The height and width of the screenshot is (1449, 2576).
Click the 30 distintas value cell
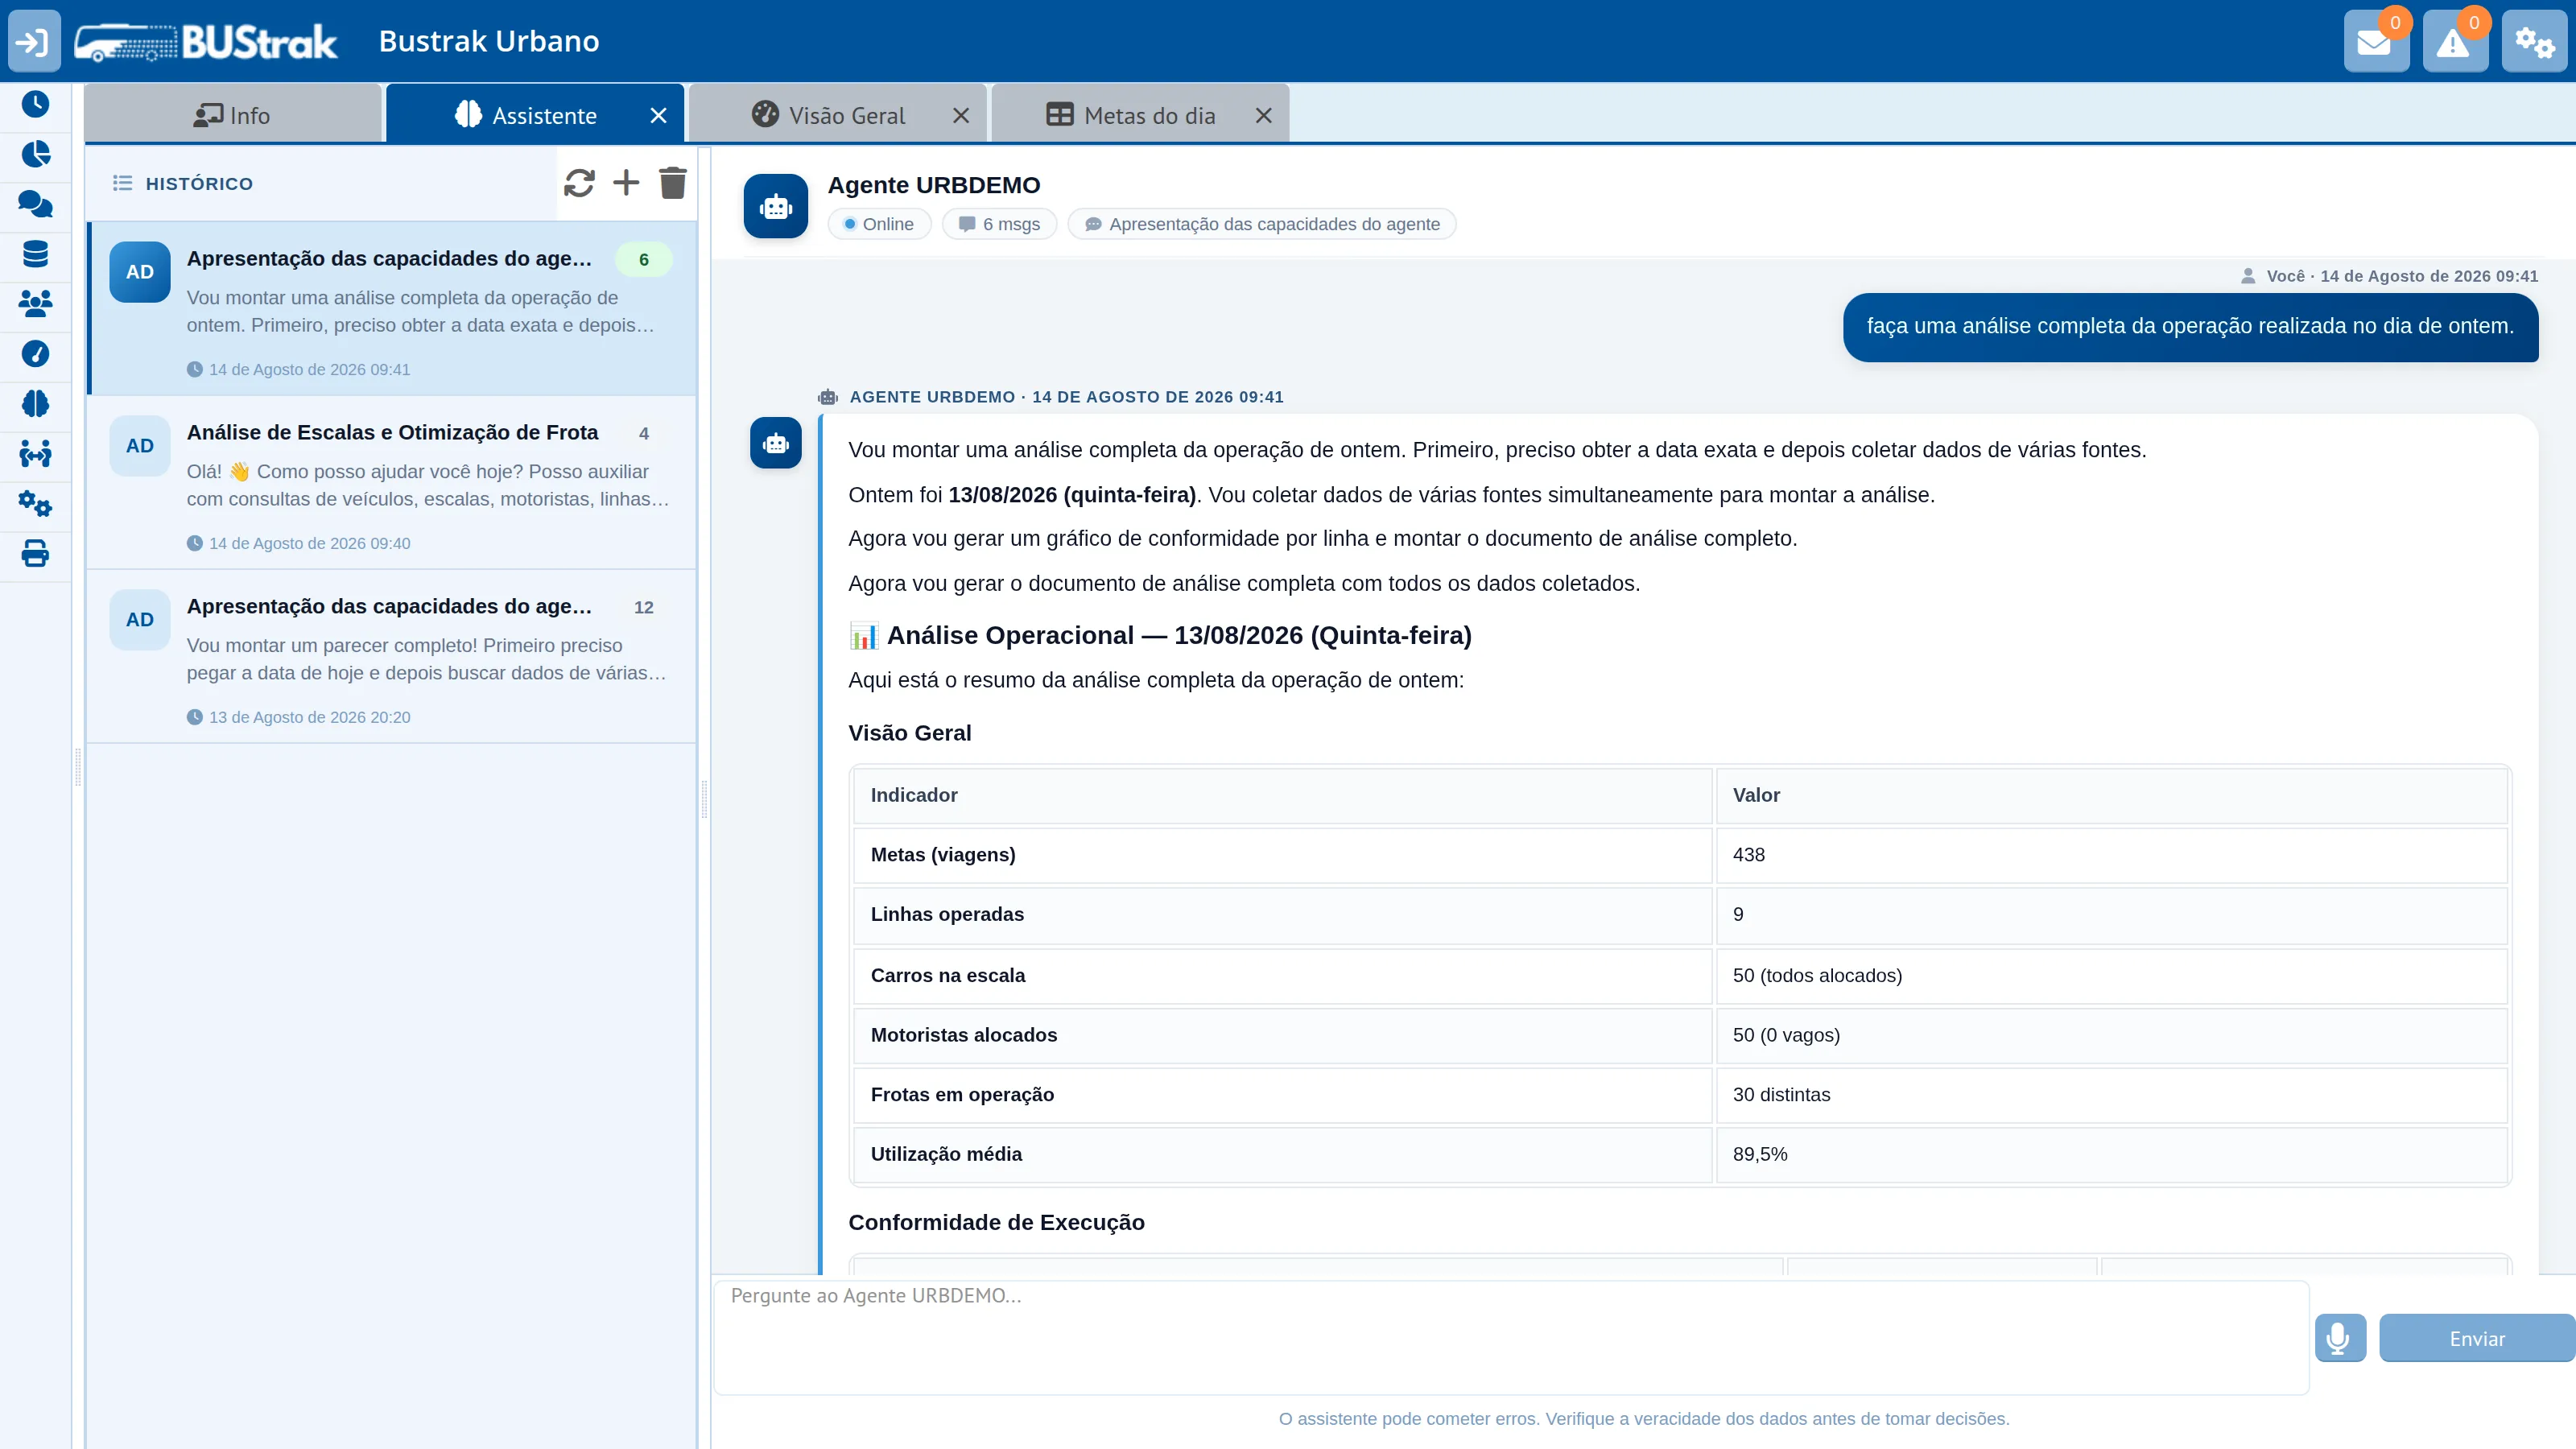(x=2111, y=1095)
